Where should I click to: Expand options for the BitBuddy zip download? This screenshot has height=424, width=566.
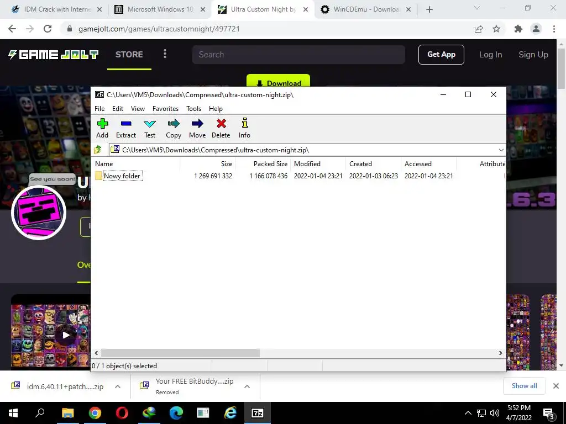[x=247, y=386]
